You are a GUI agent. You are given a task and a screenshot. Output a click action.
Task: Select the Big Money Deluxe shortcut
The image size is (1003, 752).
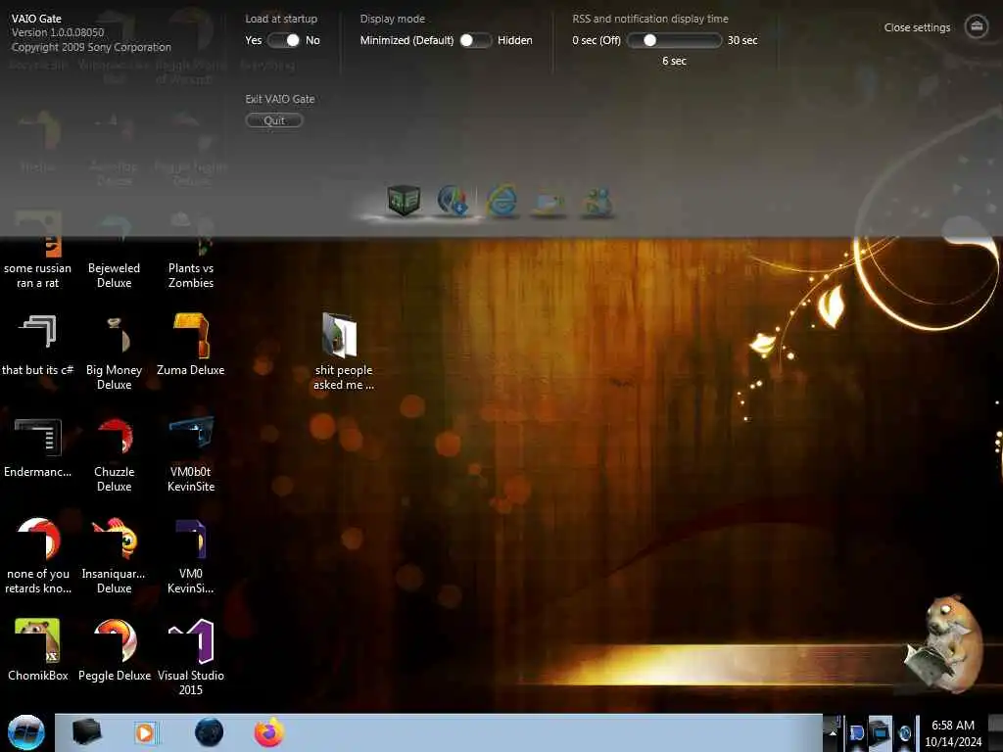point(114,352)
